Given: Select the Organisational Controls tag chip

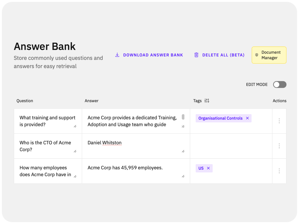Looking at the screenshot, I should pos(220,118).
